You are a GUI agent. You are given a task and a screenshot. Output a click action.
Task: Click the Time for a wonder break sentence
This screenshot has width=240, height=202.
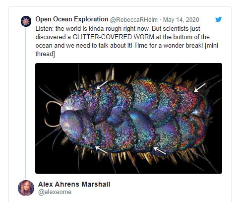tap(168, 45)
